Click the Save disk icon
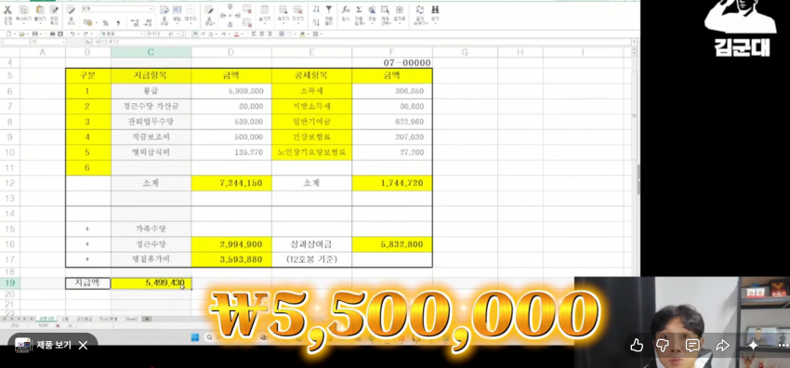The height and width of the screenshot is (368, 790). tap(35, 33)
